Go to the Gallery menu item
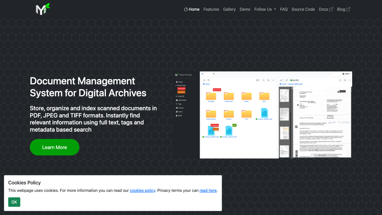This screenshot has width=382, height=215. click(x=229, y=9)
